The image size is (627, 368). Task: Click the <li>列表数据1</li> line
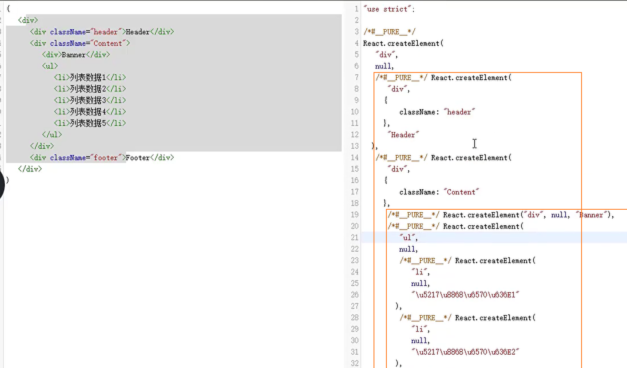(x=90, y=78)
